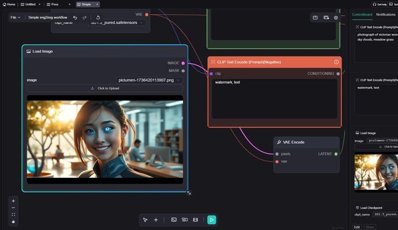This screenshot has height=230, width=398.
Task: Click the image panel icon at top right of canvas
Action: click(x=326, y=18)
